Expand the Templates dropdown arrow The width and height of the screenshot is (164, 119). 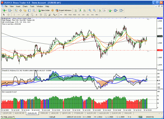pos(123,10)
